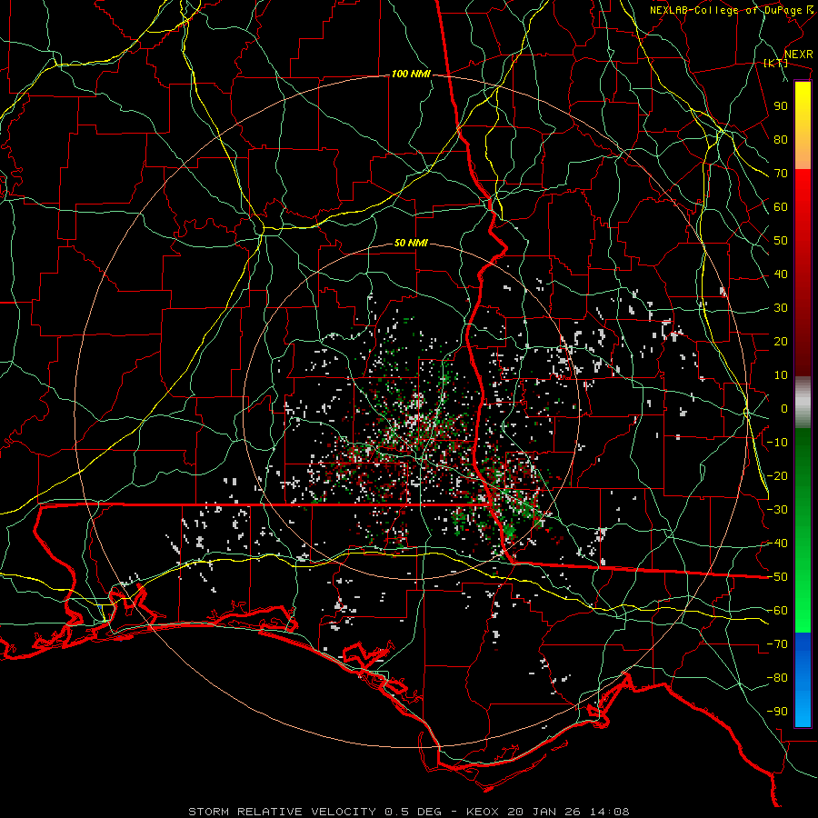Select the 20 value on the velocity scale
Image resolution: width=818 pixels, height=818 pixels.
pos(781,342)
